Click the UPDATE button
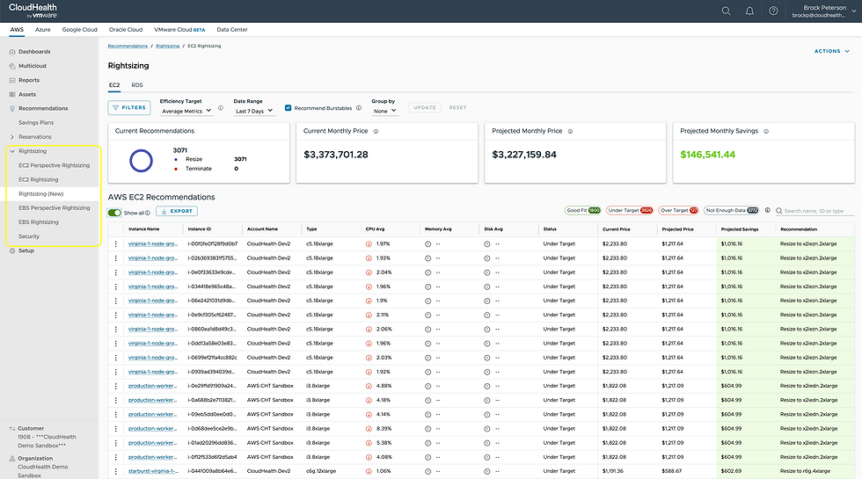 (424, 107)
